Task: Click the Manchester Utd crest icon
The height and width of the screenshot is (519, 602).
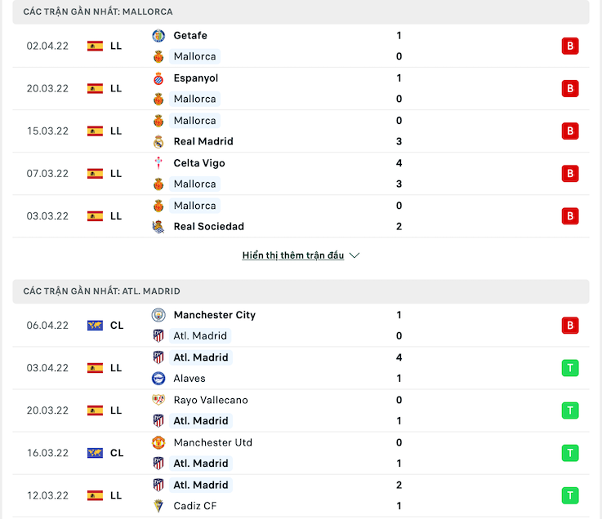Action: tap(158, 442)
